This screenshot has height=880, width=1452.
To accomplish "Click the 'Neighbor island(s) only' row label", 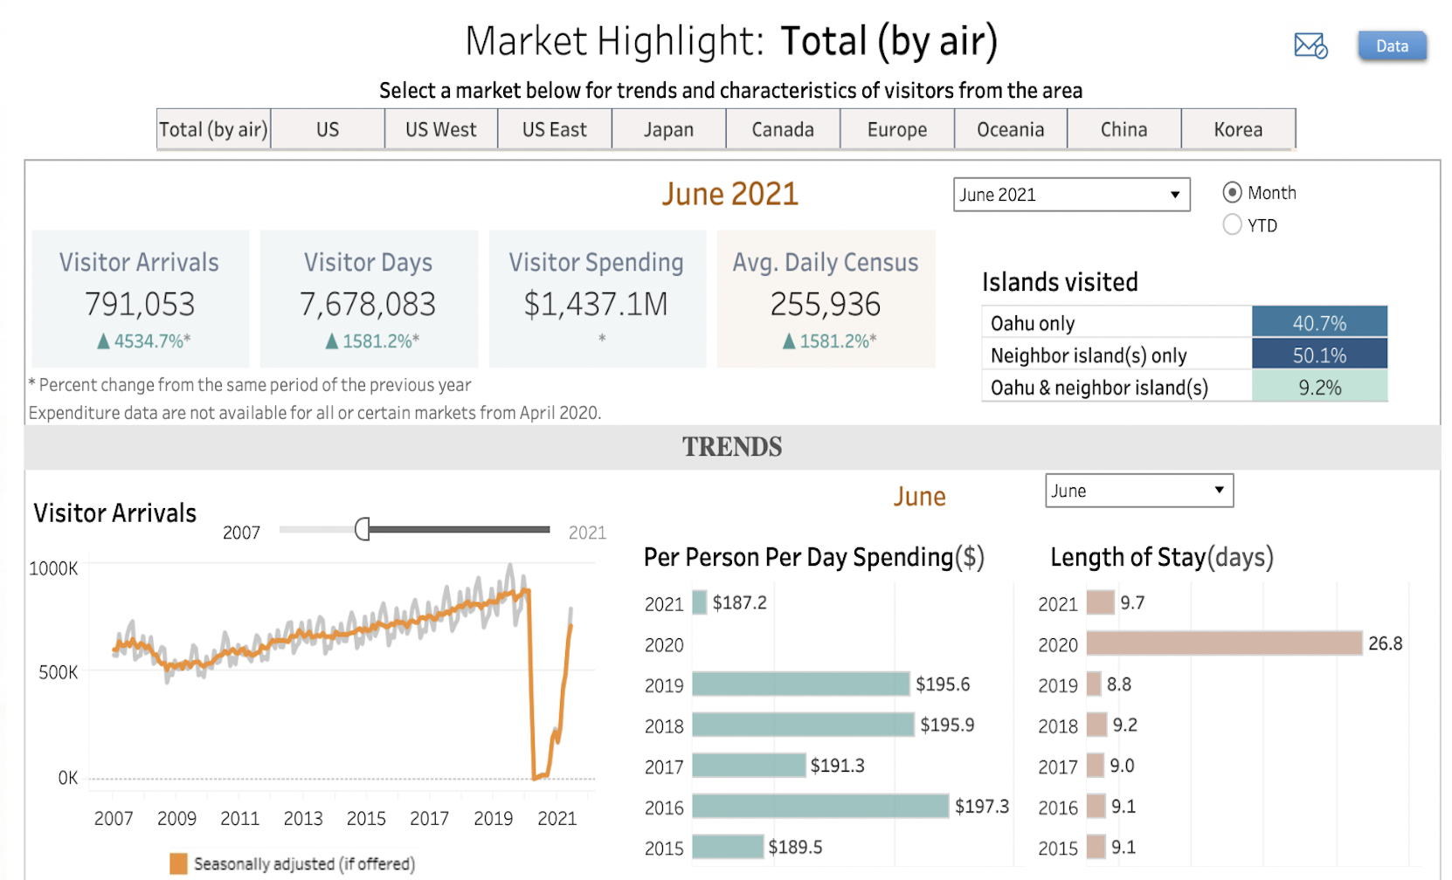I will pos(1089,355).
